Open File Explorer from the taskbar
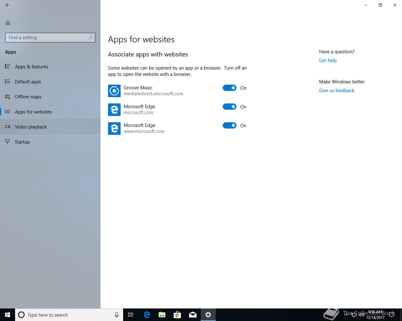 (162, 315)
